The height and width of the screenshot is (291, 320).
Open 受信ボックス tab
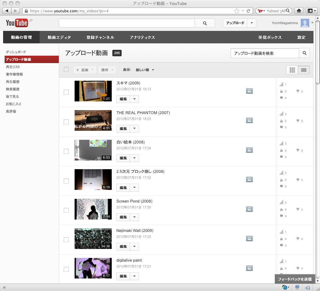(270, 37)
